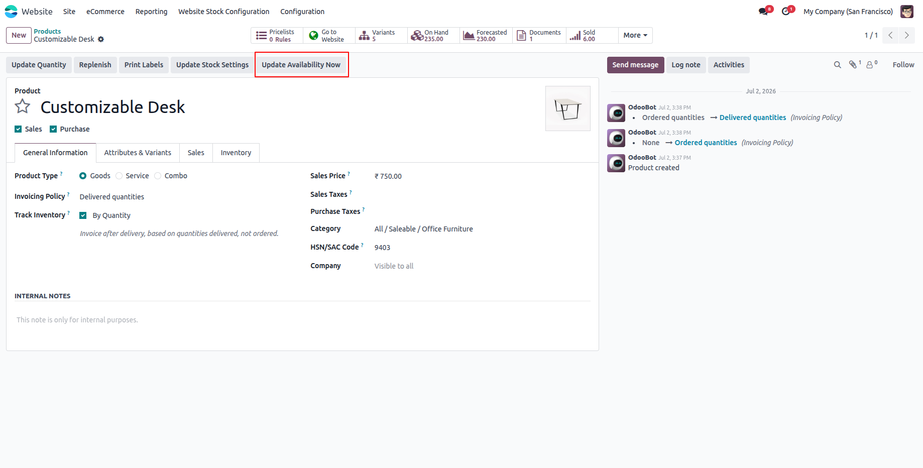The image size is (923, 468).
Task: Open the Site menu
Action: [69, 12]
